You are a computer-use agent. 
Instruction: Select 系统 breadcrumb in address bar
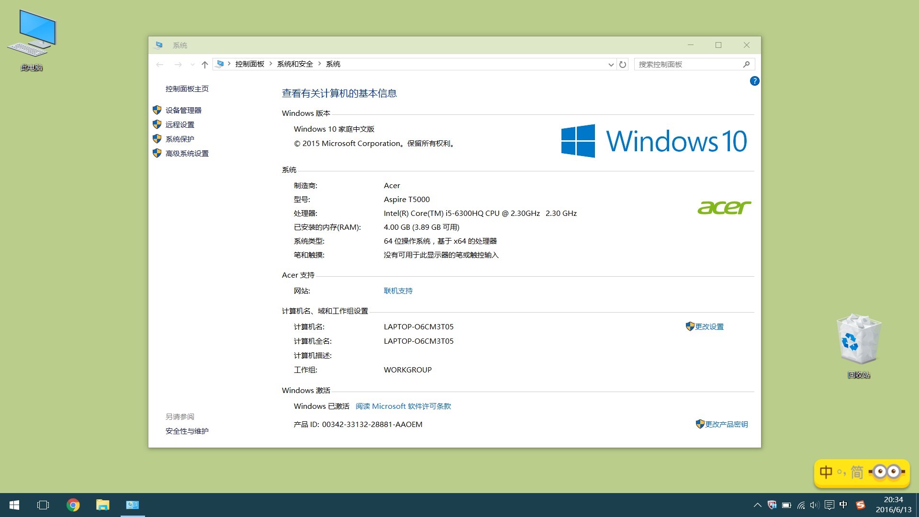[333, 64]
